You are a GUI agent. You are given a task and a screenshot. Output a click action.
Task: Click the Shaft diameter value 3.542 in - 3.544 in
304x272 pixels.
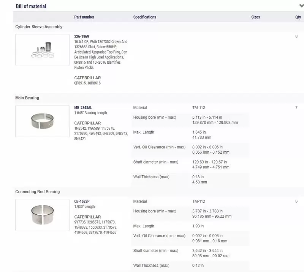tap(207, 250)
